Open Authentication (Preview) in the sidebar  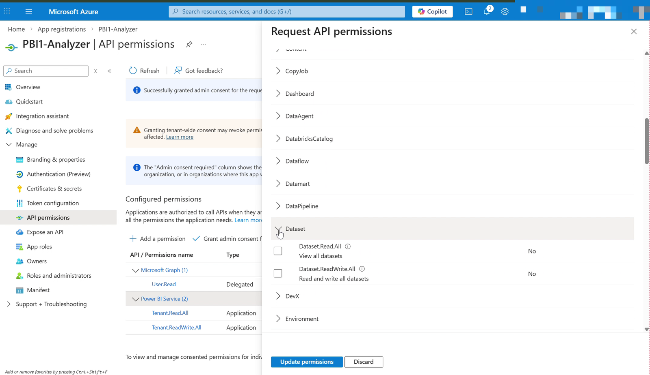coord(58,174)
